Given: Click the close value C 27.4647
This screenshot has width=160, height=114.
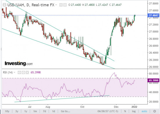Looking at the screenshot, I should pyautogui.click(x=115, y=5).
